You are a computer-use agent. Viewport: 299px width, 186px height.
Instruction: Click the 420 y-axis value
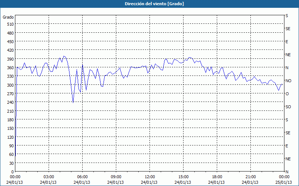pos(10,50)
